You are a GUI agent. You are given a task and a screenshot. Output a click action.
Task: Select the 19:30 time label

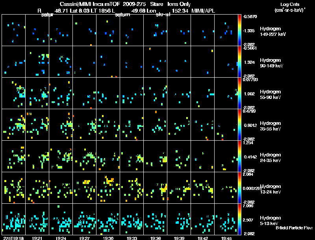[108, 238]
